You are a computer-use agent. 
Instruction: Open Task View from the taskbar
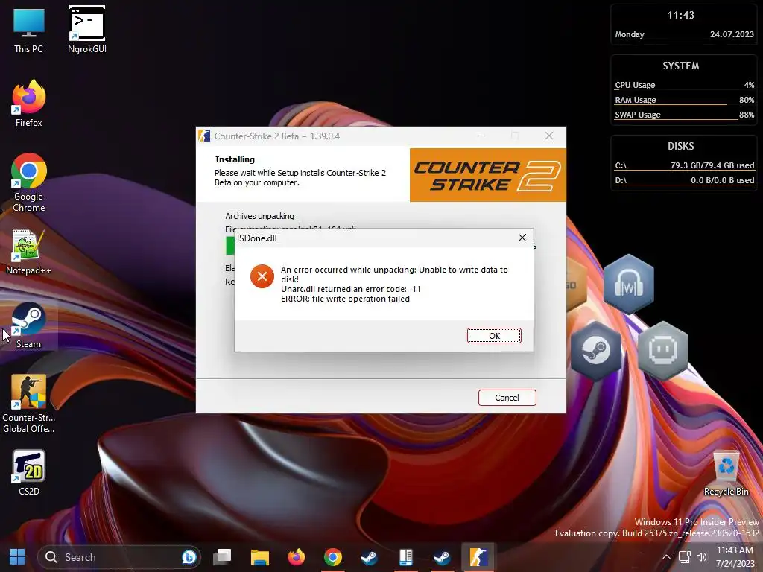[222, 557]
